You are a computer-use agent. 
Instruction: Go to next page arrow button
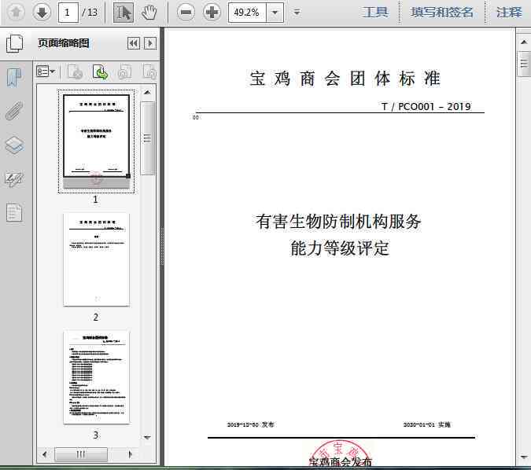tap(42, 13)
